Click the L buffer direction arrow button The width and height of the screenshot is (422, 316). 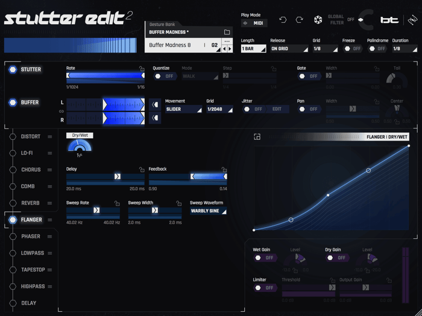(x=155, y=105)
